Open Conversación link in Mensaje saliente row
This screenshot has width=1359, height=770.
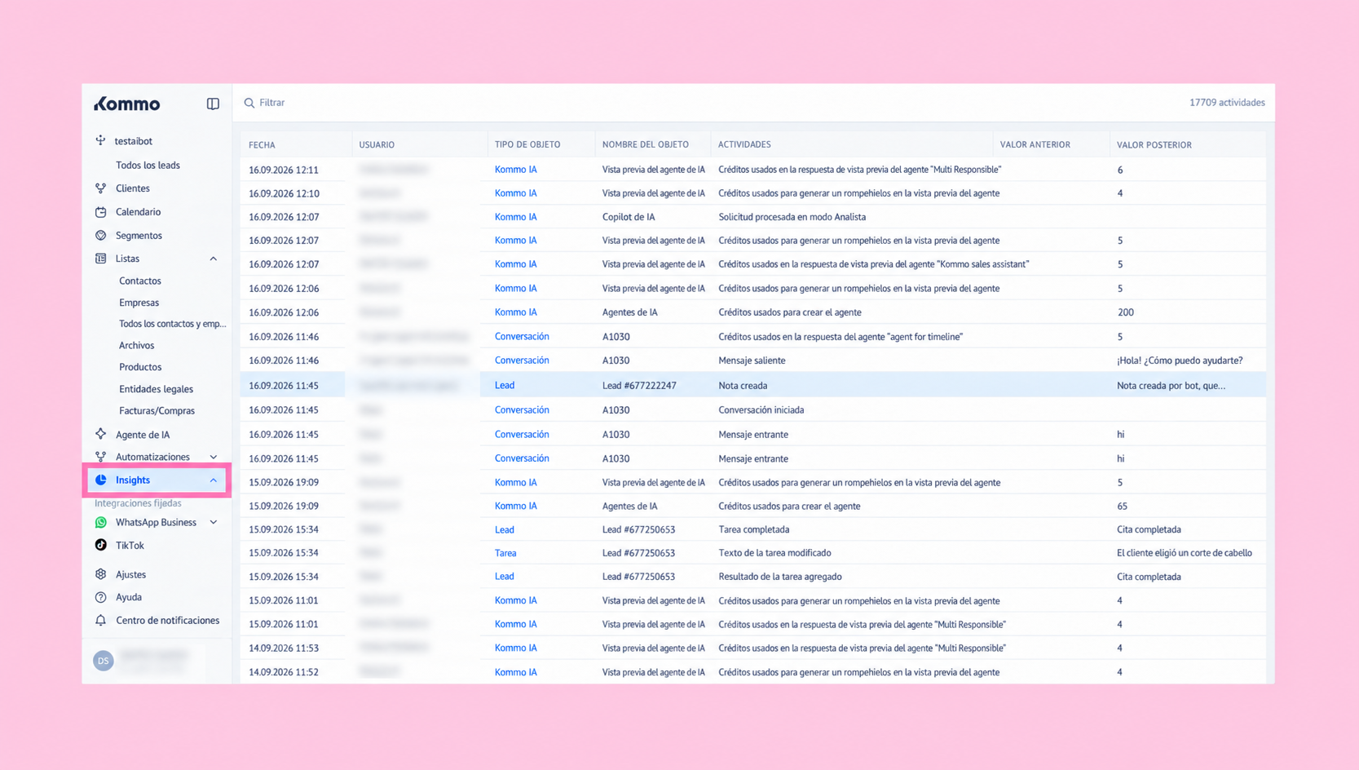[x=522, y=360]
